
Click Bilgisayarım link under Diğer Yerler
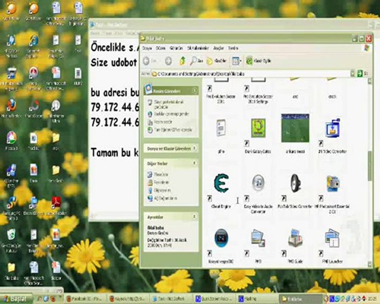[x=162, y=190]
